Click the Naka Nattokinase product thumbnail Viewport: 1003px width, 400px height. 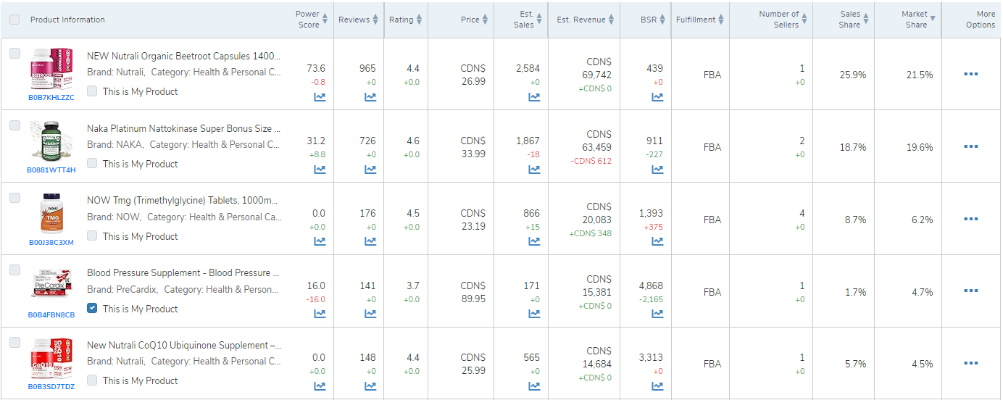51,141
